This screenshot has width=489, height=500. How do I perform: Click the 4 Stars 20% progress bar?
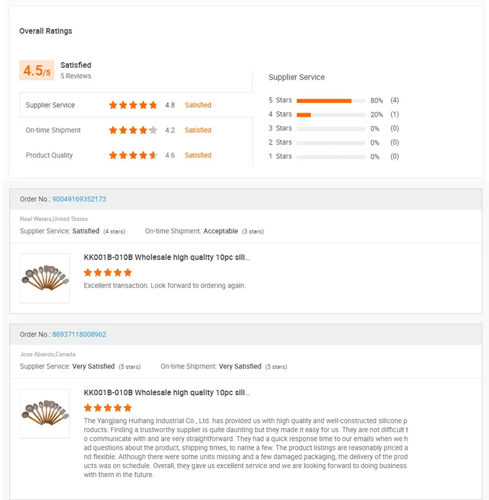[x=331, y=115]
